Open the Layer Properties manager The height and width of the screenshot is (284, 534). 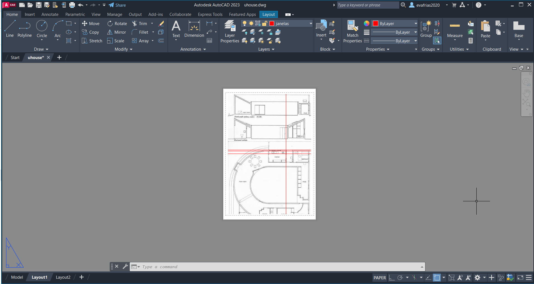coord(230,31)
